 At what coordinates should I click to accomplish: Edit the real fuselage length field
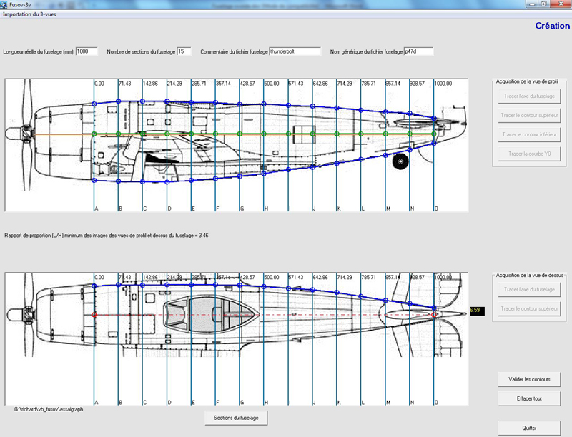[x=87, y=51]
